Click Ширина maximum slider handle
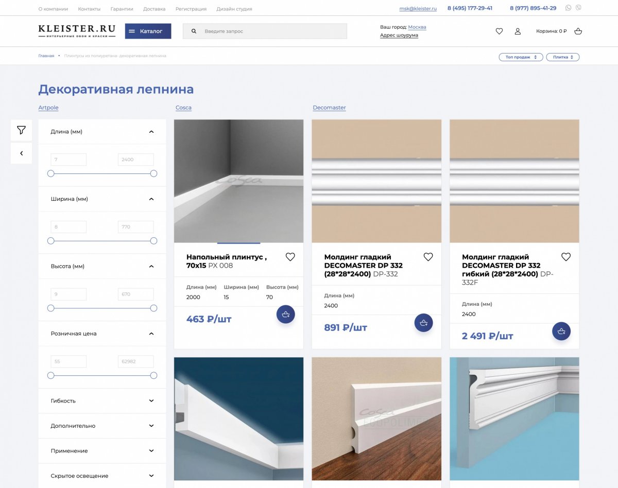Screen dimensions: 618x488 [x=153, y=241]
